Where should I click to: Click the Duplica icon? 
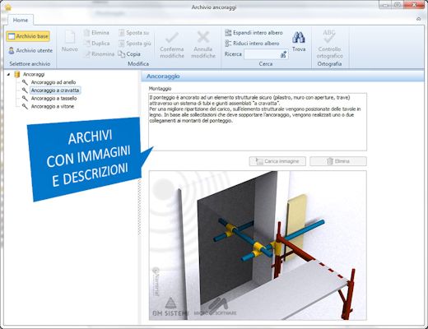pos(86,44)
